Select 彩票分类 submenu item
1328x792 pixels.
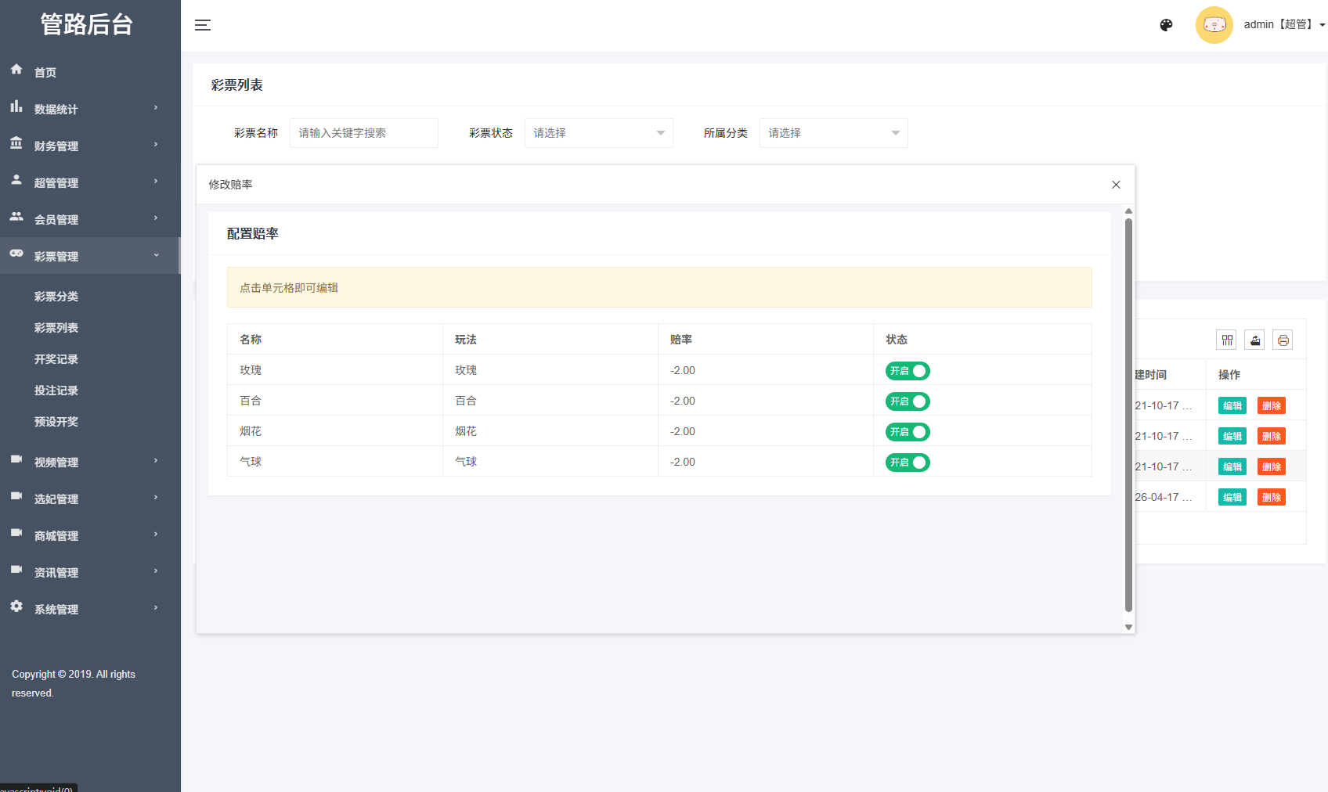pyautogui.click(x=56, y=297)
